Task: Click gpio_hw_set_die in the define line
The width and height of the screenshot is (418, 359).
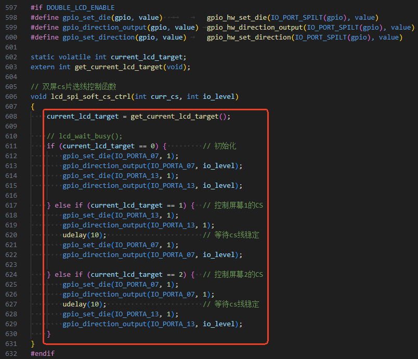Action: 237,18
